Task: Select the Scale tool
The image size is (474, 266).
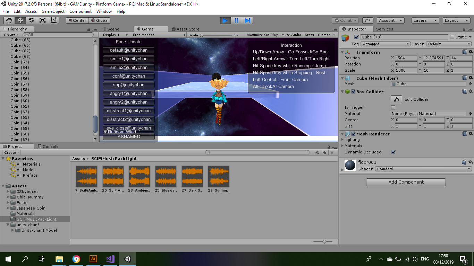Action: pos(43,20)
